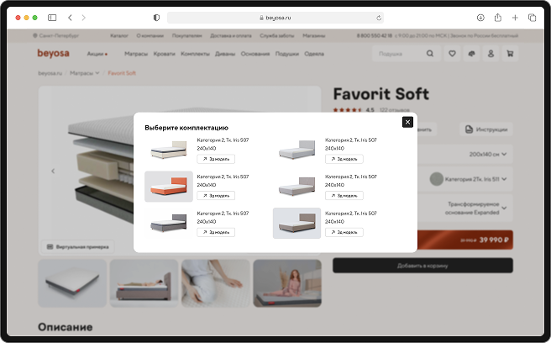Expand the Акции menu dropdown
This screenshot has width=551, height=343.
pyautogui.click(x=97, y=54)
